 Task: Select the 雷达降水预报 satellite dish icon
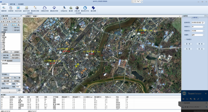[x=35, y=8]
